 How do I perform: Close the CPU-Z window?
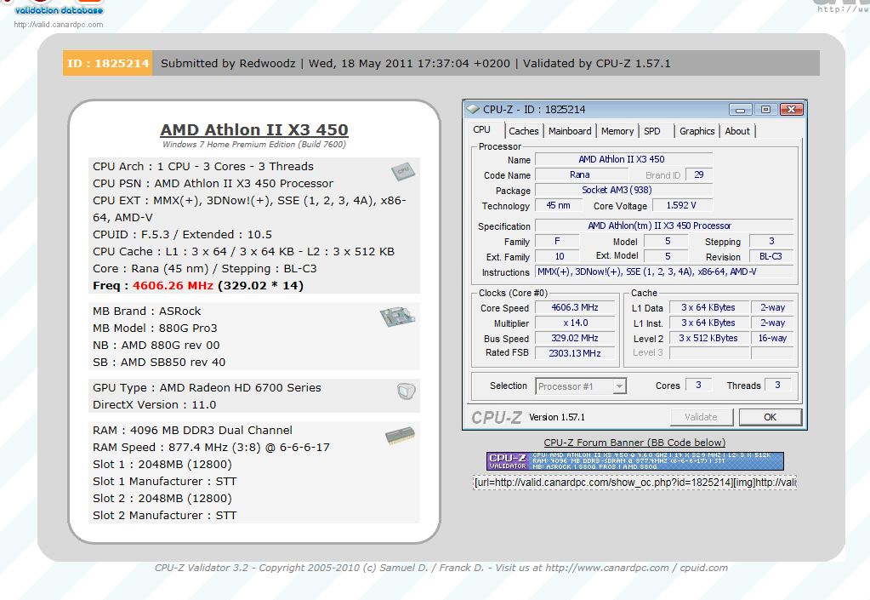pyautogui.click(x=791, y=109)
